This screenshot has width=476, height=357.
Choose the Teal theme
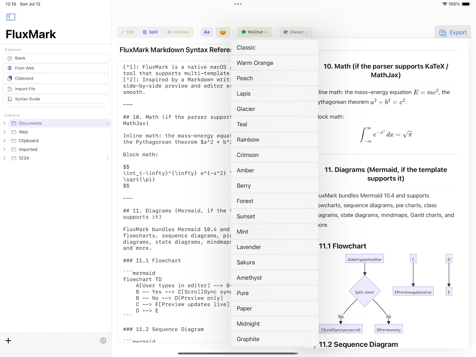pos(275,124)
